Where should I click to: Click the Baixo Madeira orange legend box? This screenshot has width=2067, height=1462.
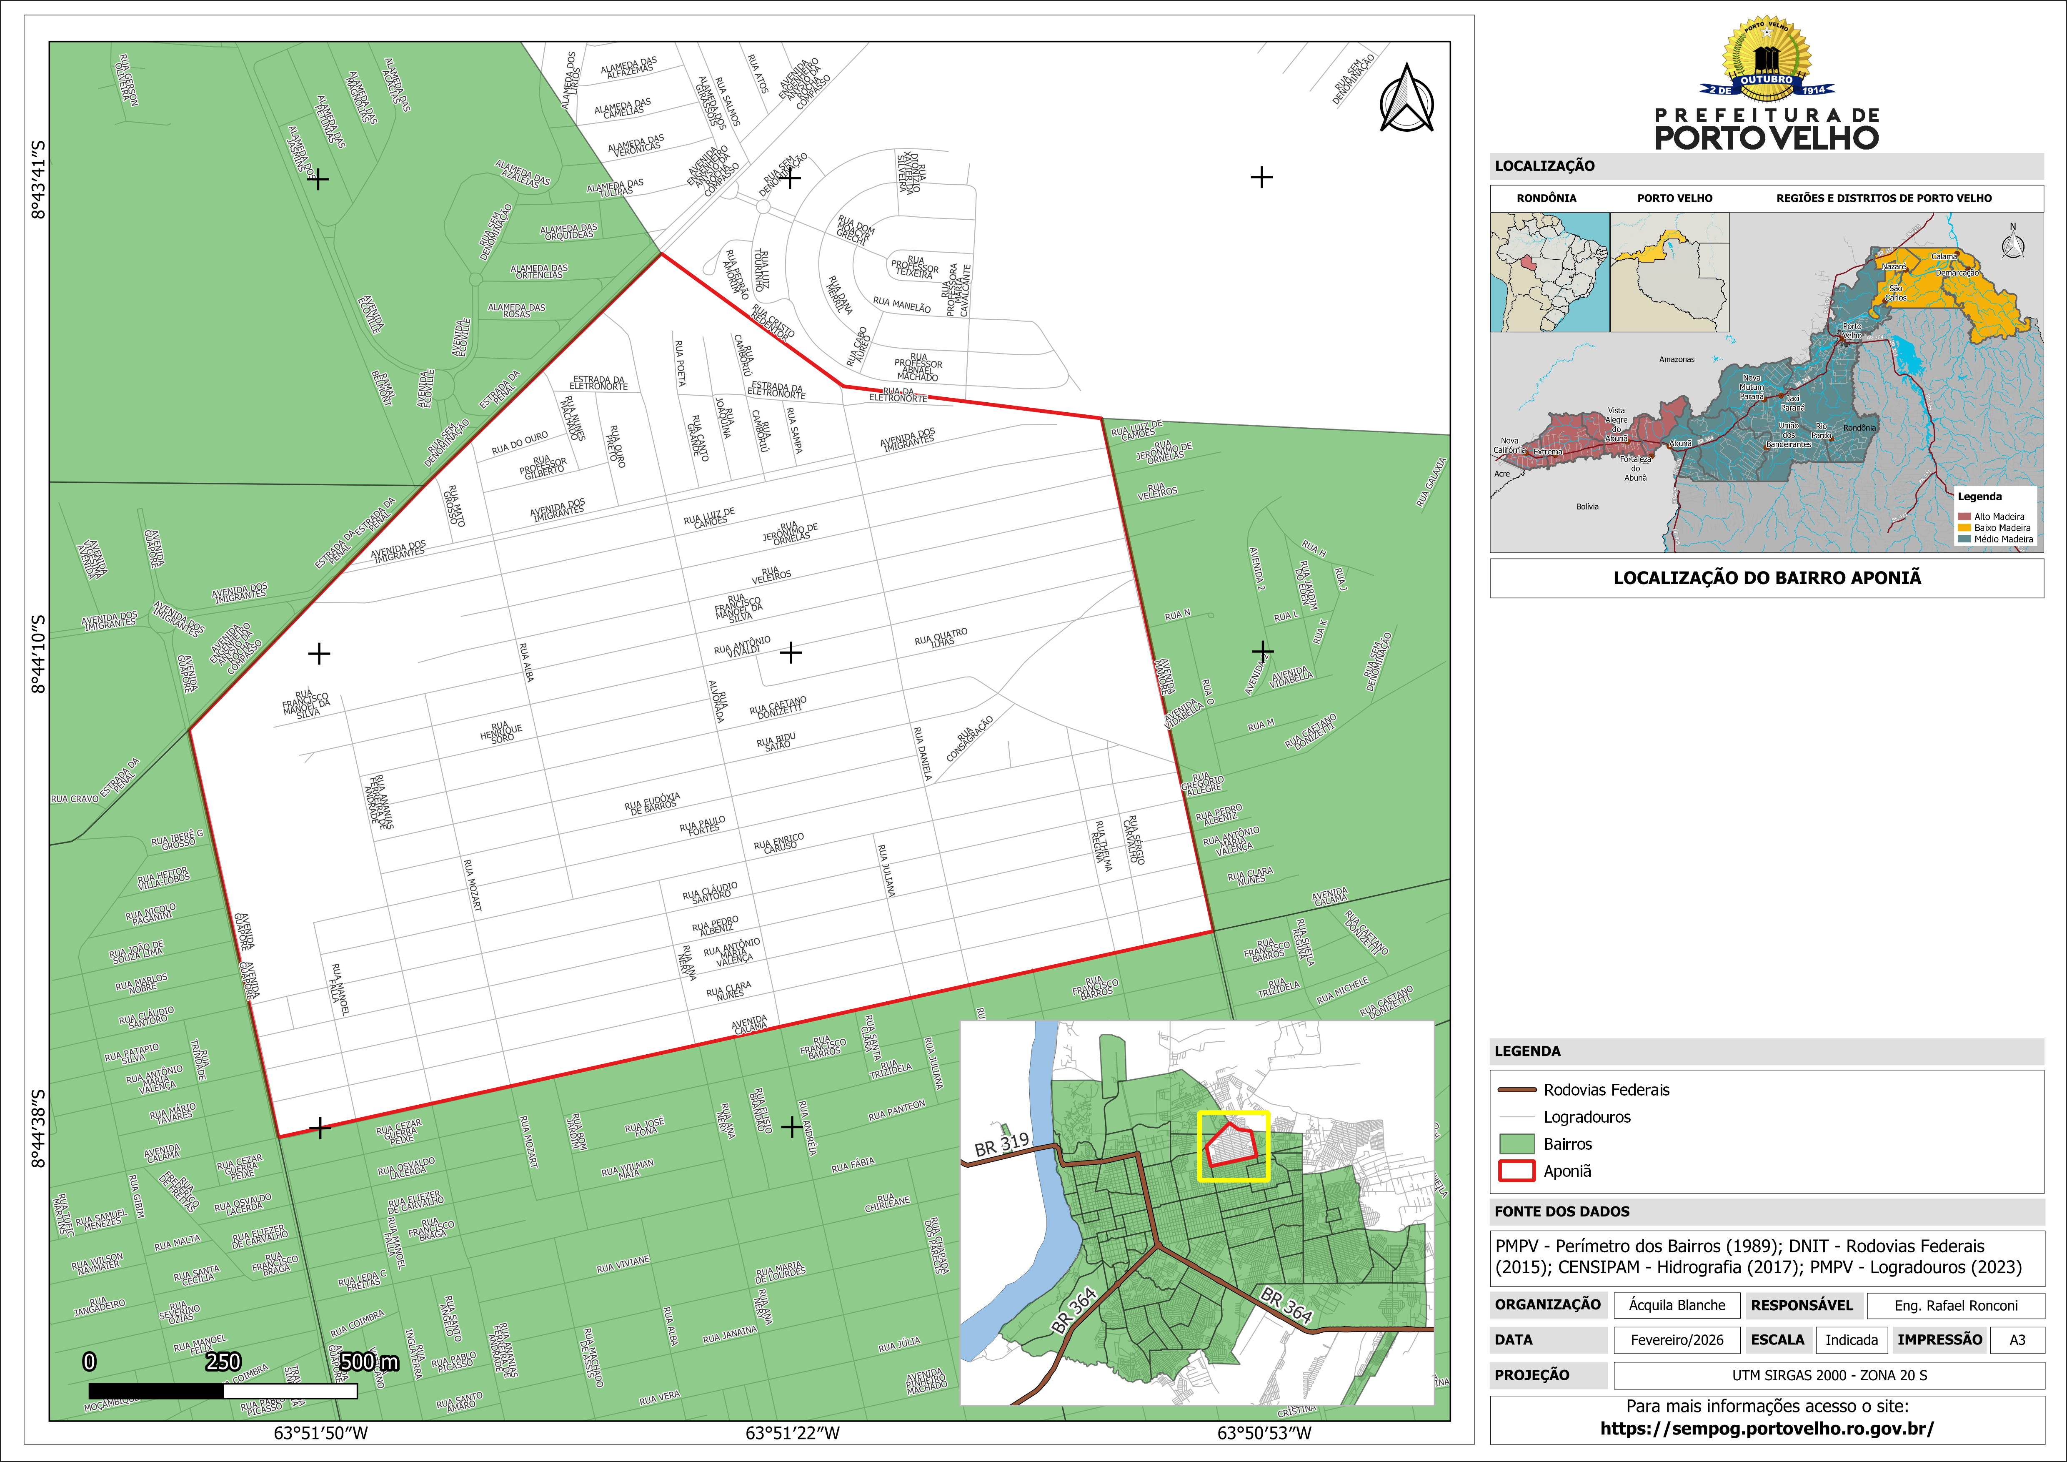pyautogui.click(x=1964, y=528)
